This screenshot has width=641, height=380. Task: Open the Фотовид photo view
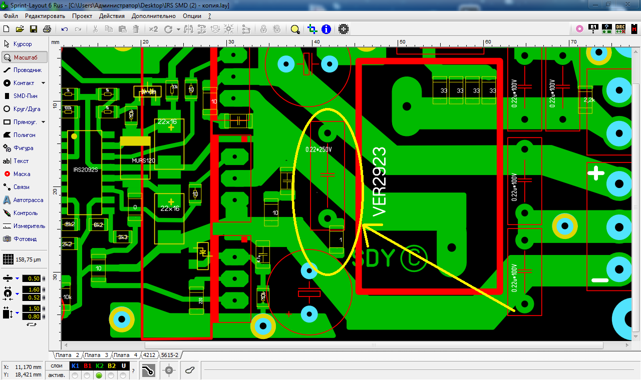(x=24, y=239)
